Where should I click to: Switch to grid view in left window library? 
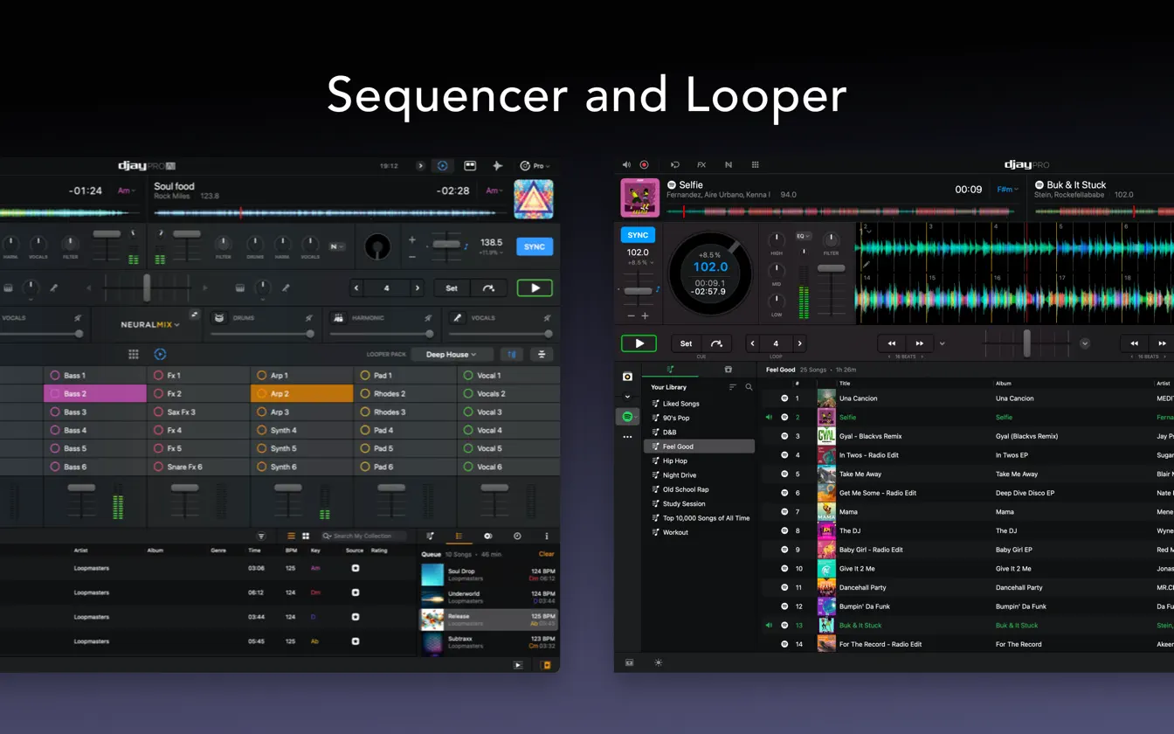[x=306, y=536]
